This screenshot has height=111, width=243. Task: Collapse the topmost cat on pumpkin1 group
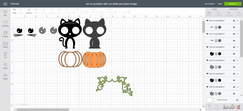[207, 21]
